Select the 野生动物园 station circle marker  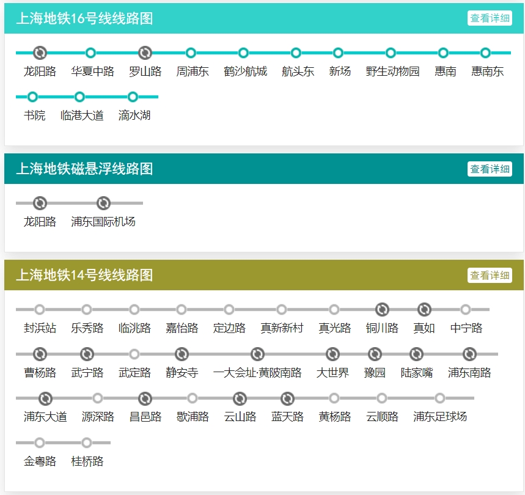coord(391,53)
